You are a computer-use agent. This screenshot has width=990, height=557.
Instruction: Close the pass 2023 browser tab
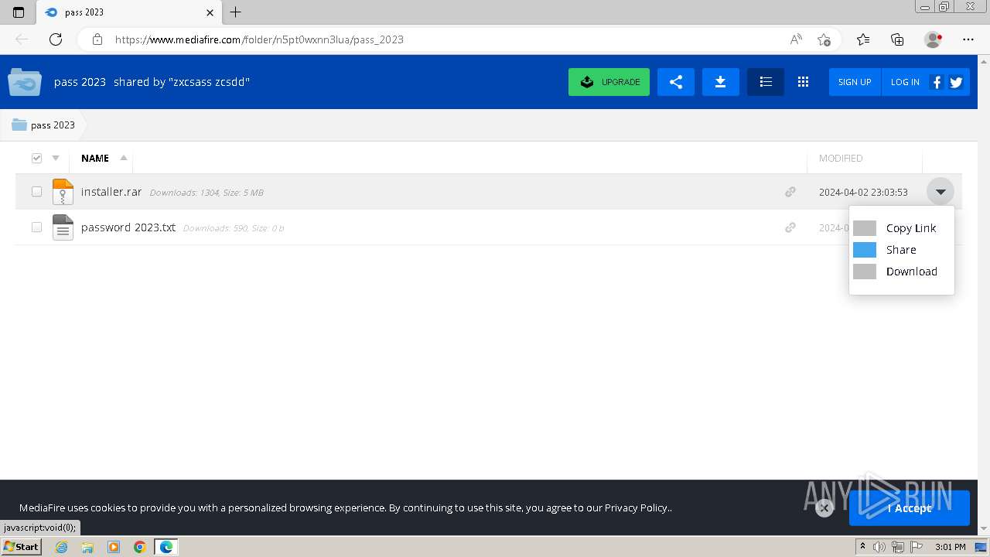pos(210,12)
